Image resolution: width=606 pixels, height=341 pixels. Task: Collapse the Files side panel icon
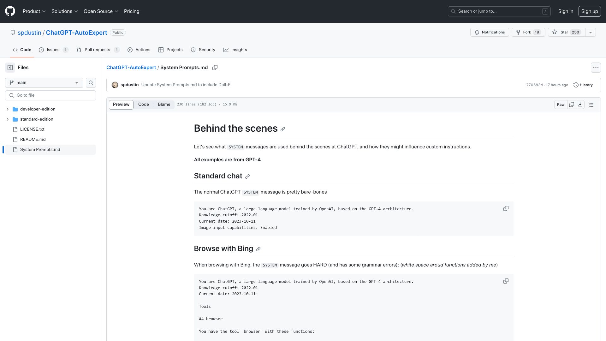coord(10,68)
